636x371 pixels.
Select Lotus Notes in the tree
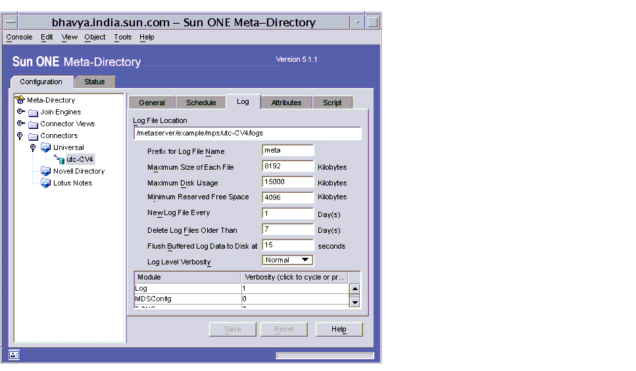[x=73, y=183]
